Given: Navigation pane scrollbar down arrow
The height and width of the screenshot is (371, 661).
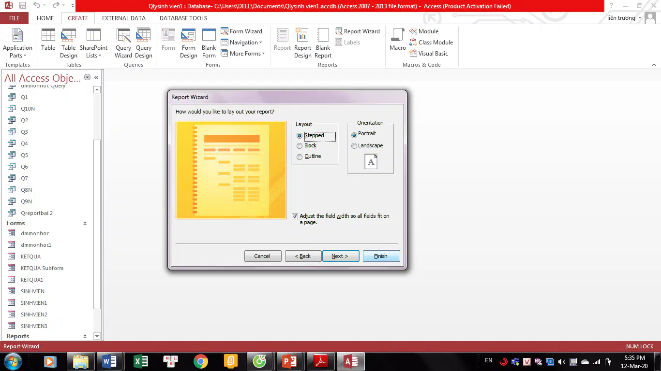Looking at the screenshot, I should pyautogui.click(x=97, y=336).
